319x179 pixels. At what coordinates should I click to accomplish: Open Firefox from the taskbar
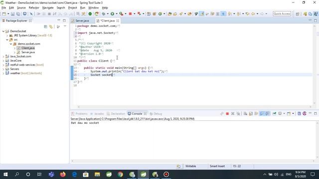pyautogui.click(x=63, y=175)
